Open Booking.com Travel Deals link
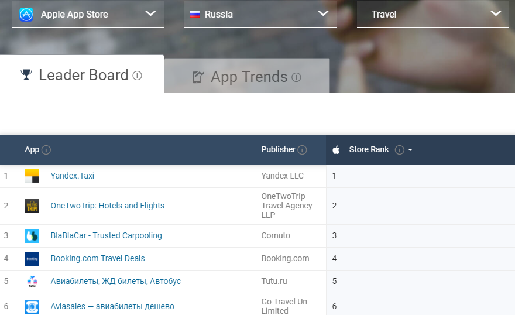Viewport: 515px width, 315px height. (x=98, y=259)
